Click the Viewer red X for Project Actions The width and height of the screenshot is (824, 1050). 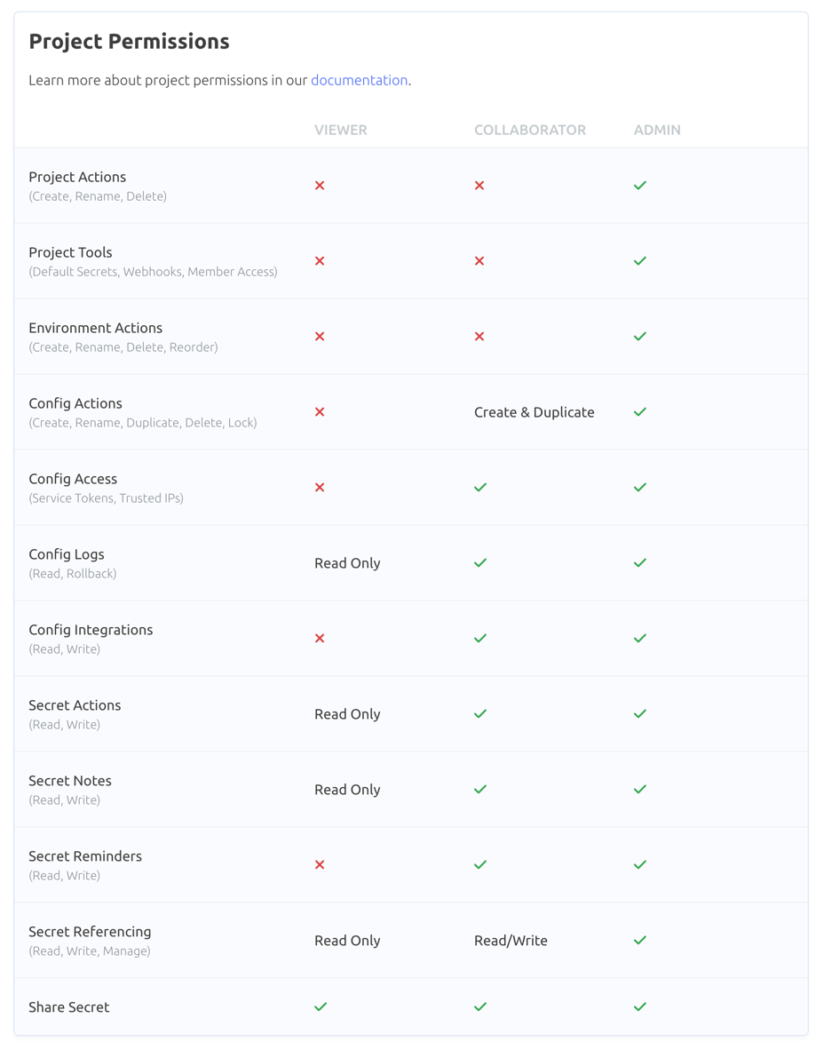point(320,186)
